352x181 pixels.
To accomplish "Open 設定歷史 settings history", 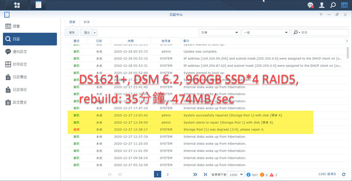I will point(30,102).
